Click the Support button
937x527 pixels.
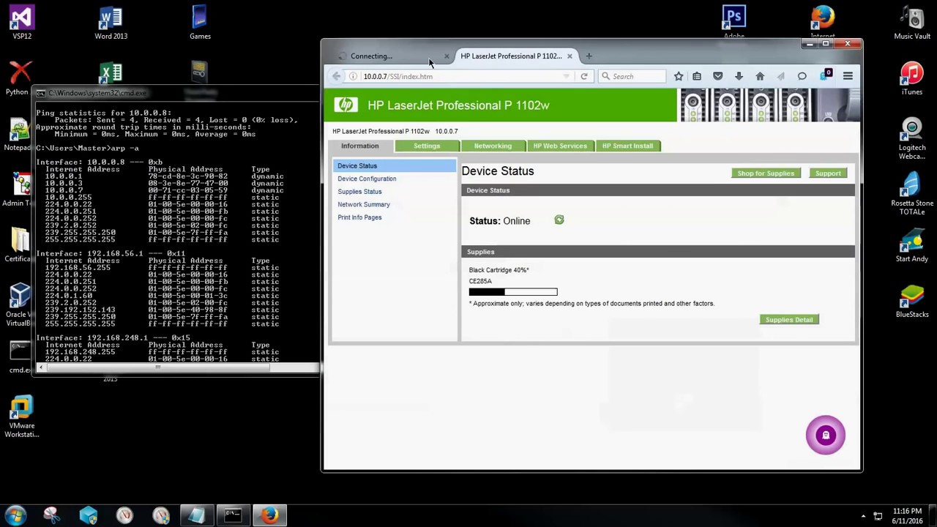coord(828,173)
